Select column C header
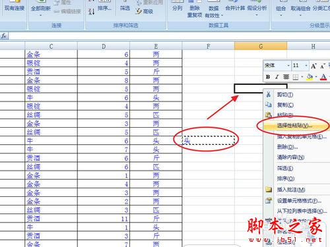The image size is (330, 247). coord(51,46)
